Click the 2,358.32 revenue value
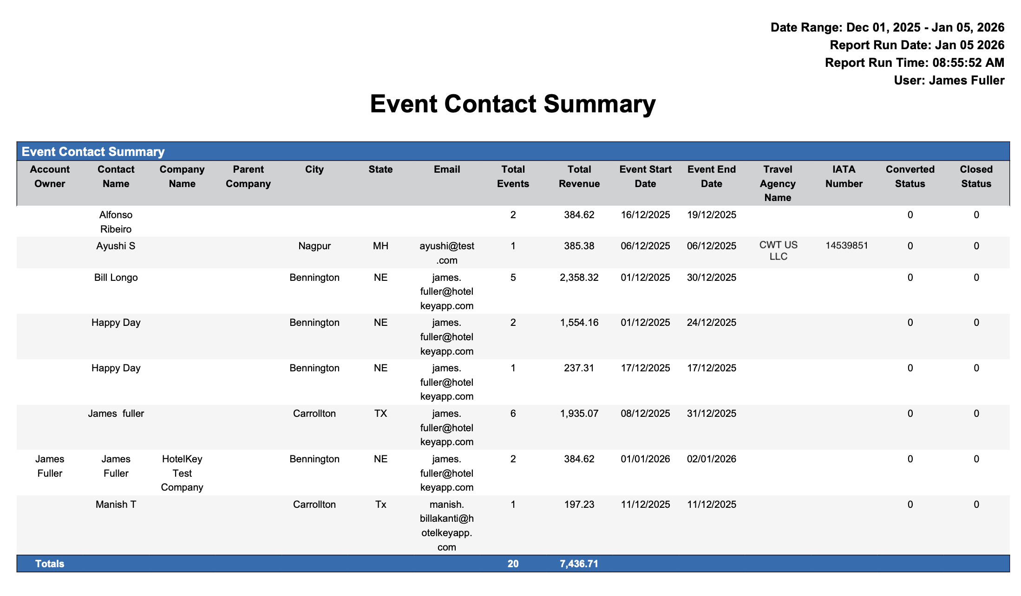Viewport: 1021px width, 596px height. tap(579, 278)
